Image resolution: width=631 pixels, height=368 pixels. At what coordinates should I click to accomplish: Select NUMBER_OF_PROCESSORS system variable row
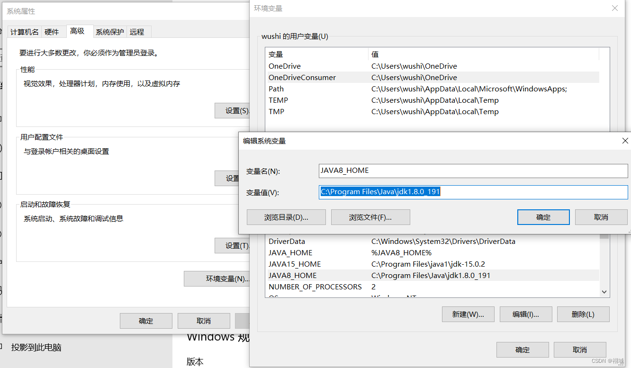(432, 287)
